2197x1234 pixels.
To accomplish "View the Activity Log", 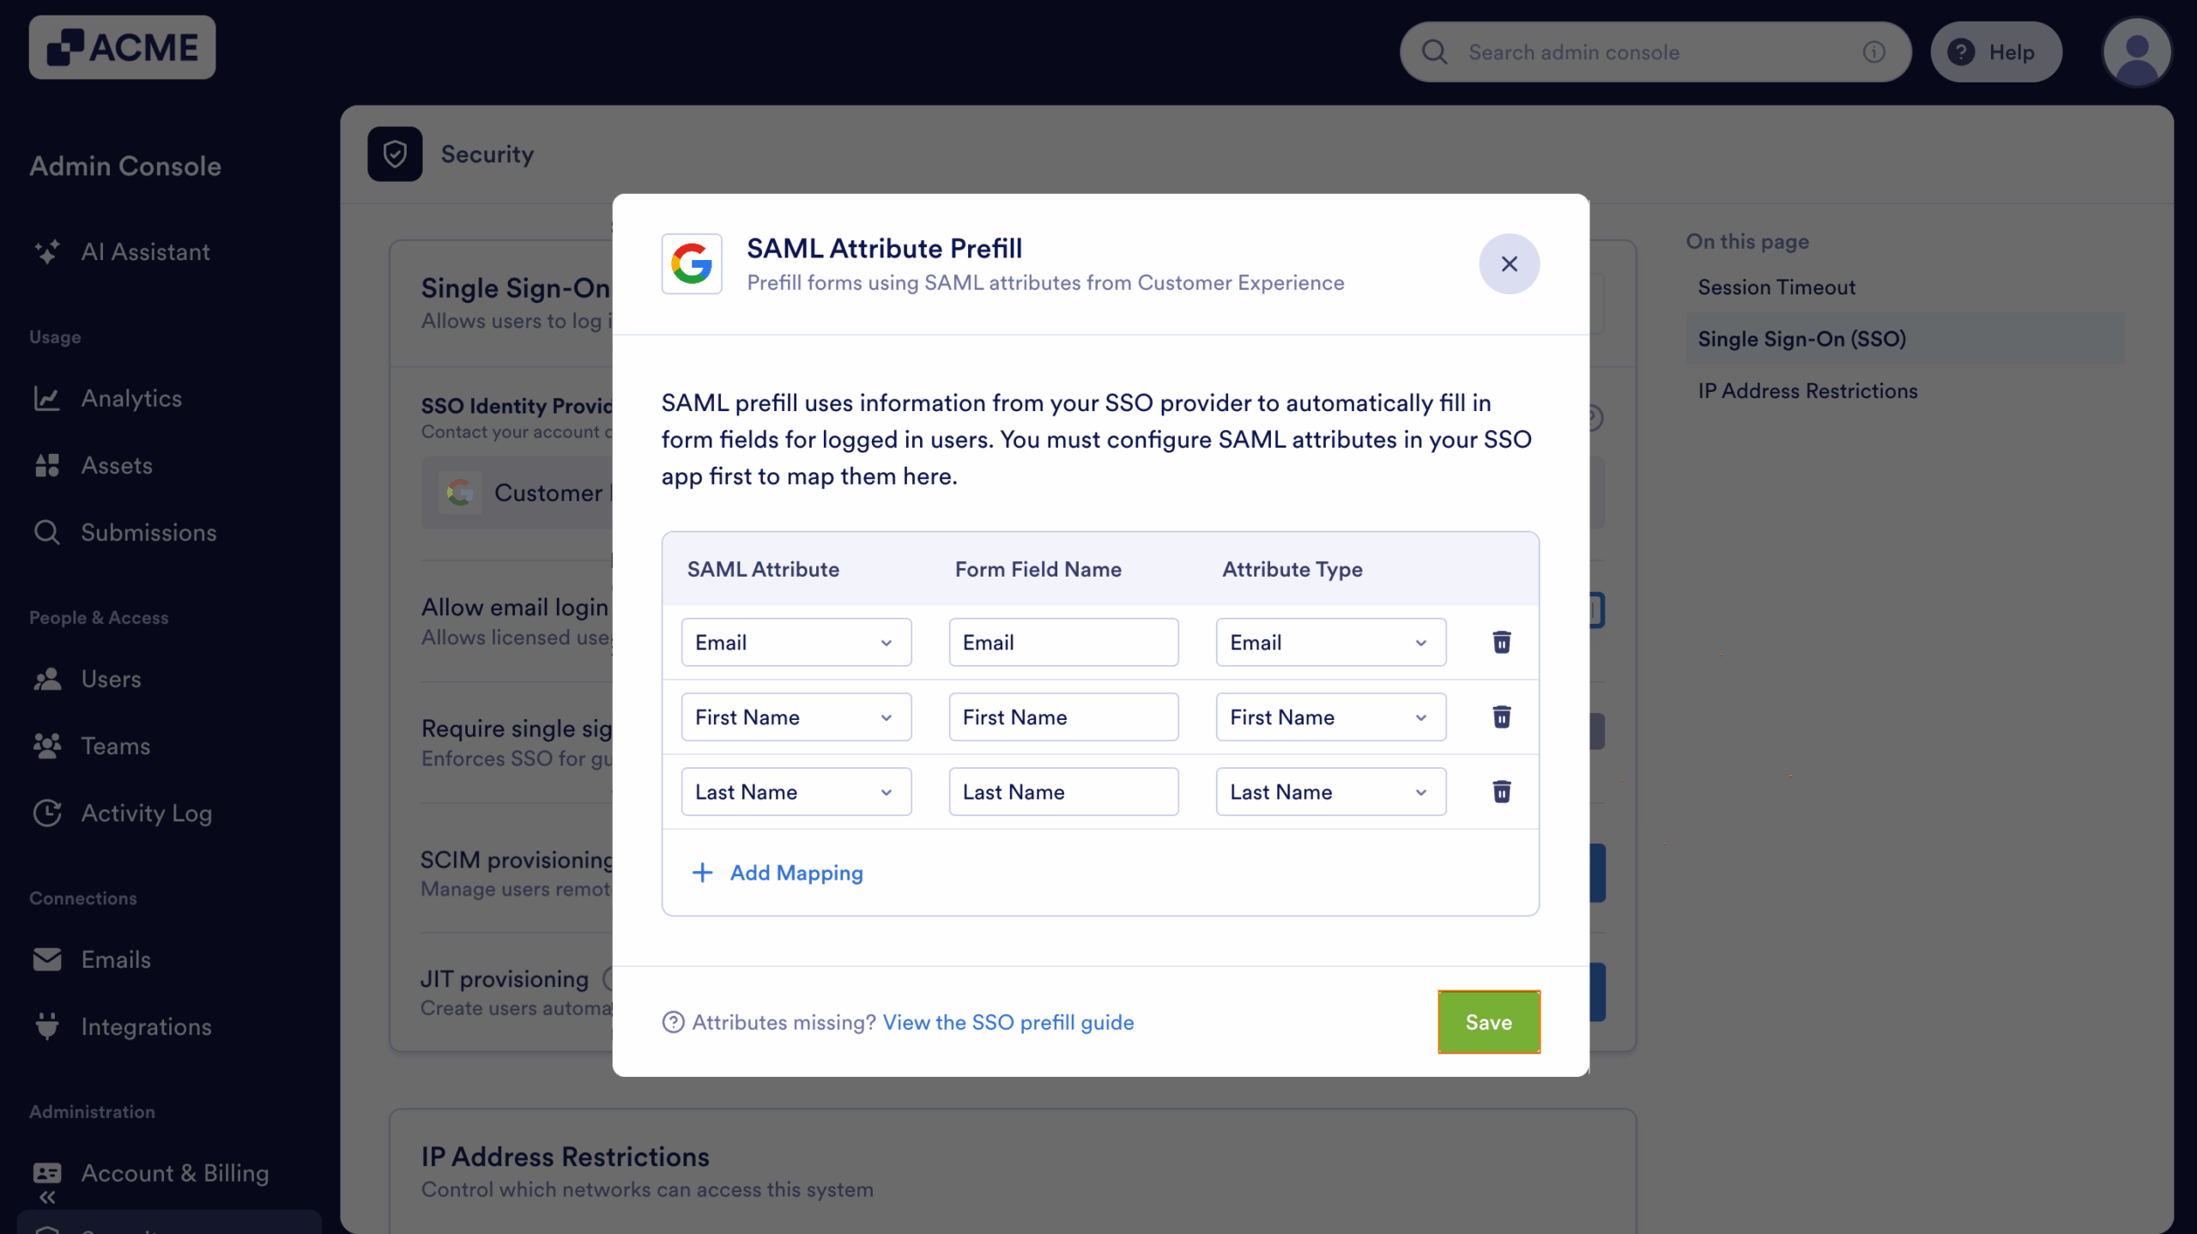I will (145, 814).
